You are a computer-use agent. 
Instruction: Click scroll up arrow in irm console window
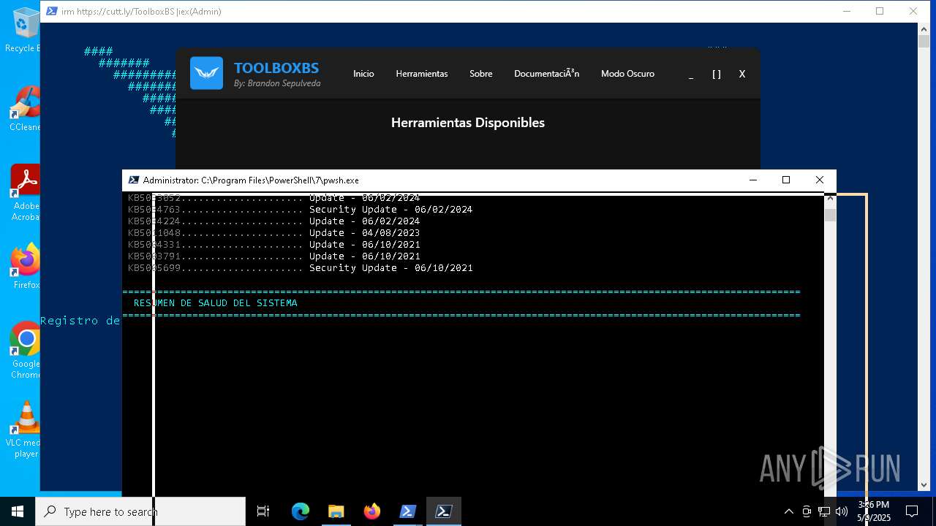coord(924,28)
